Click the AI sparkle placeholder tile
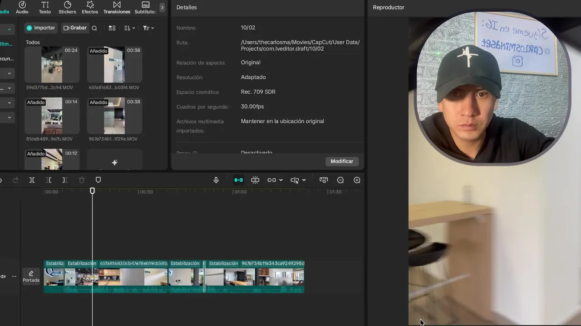This screenshot has width=581, height=326. tap(114, 160)
